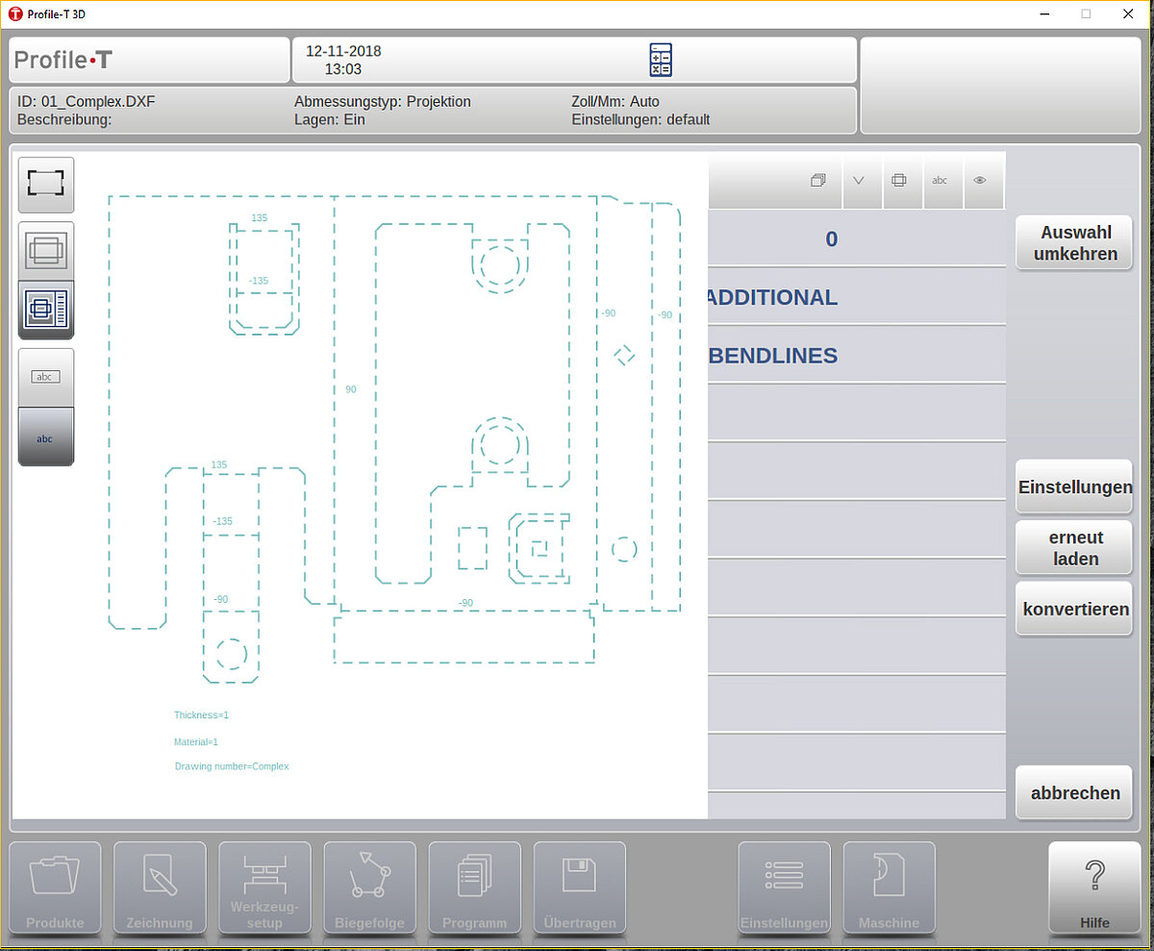
Task: Click the abc text column header icon
Action: tap(941, 180)
